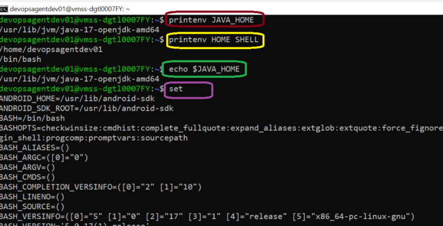The image size is (443, 226).
Task: Click the printenv HOME SHELL command
Action: (213, 40)
